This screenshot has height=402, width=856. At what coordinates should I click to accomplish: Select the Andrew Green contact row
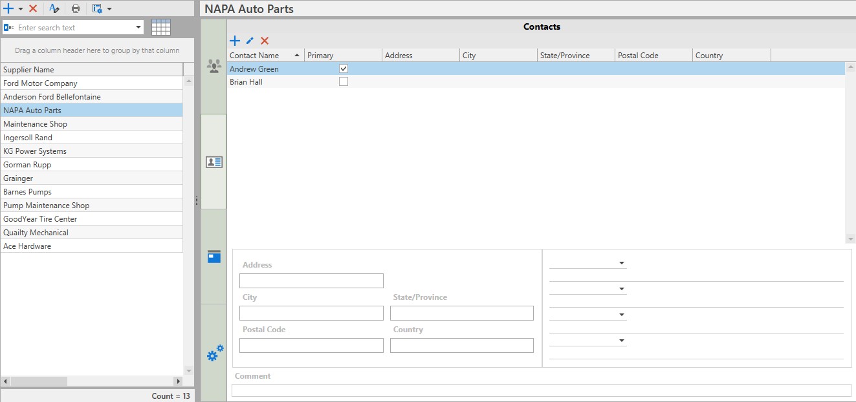click(x=536, y=69)
